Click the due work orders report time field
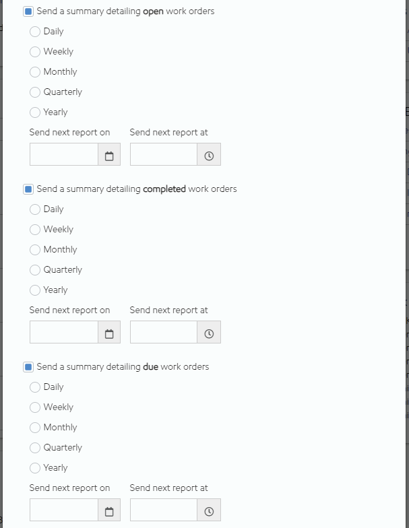The width and height of the screenshot is (409, 528). pos(164,510)
